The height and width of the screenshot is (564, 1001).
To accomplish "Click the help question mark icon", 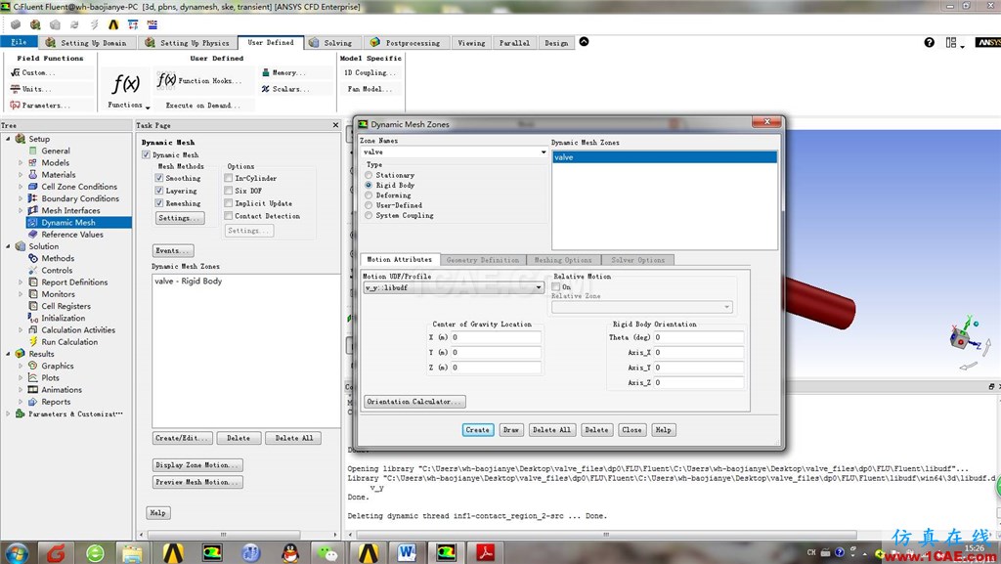I will [x=930, y=42].
